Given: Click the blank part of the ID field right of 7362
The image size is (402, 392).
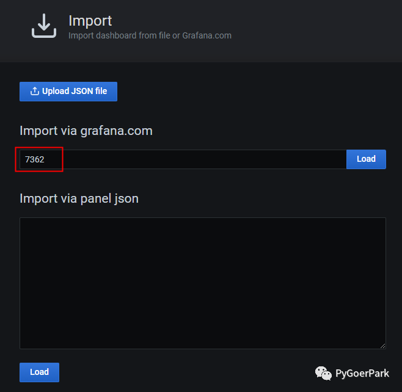Looking at the screenshot, I should pos(202,159).
